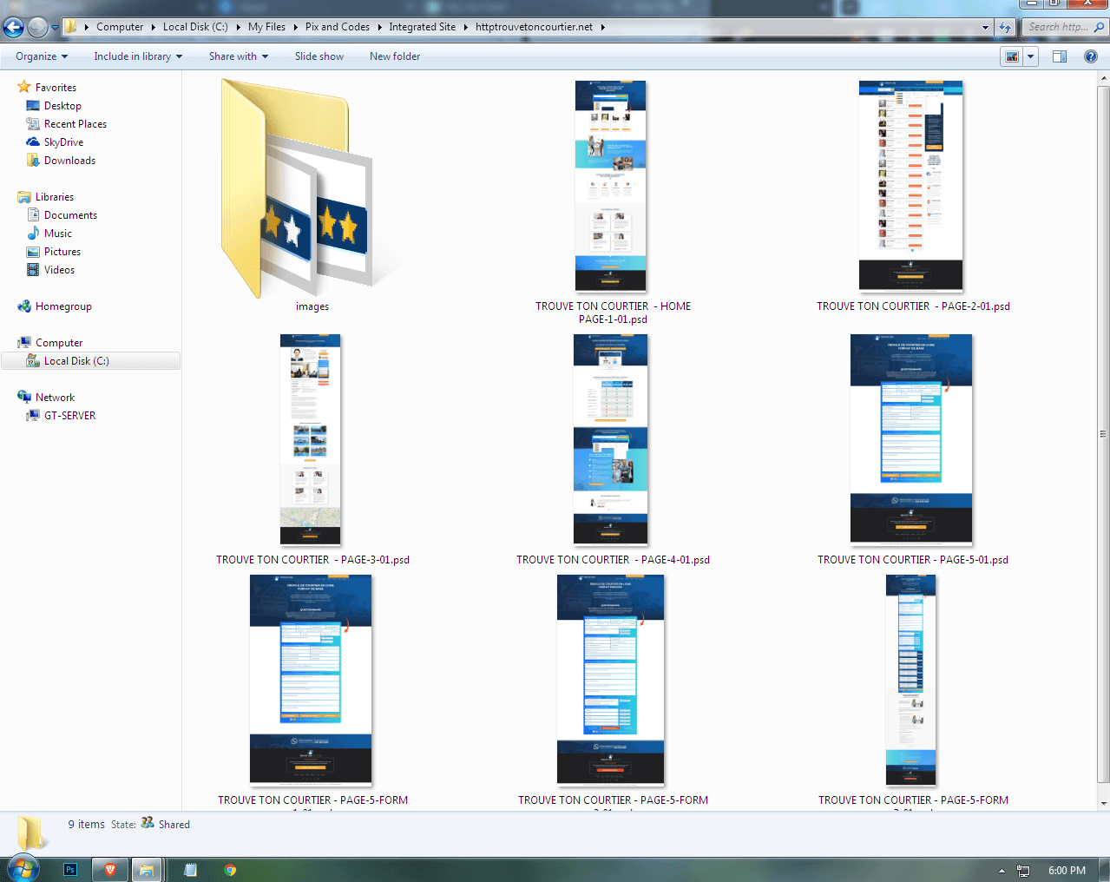Image resolution: width=1110 pixels, height=882 pixels.
Task: Select the PAGE-4-01.psd file thumbnail
Action: [611, 439]
